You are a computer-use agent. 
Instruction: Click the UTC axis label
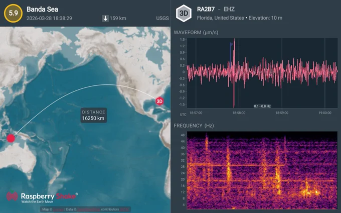click(183, 115)
